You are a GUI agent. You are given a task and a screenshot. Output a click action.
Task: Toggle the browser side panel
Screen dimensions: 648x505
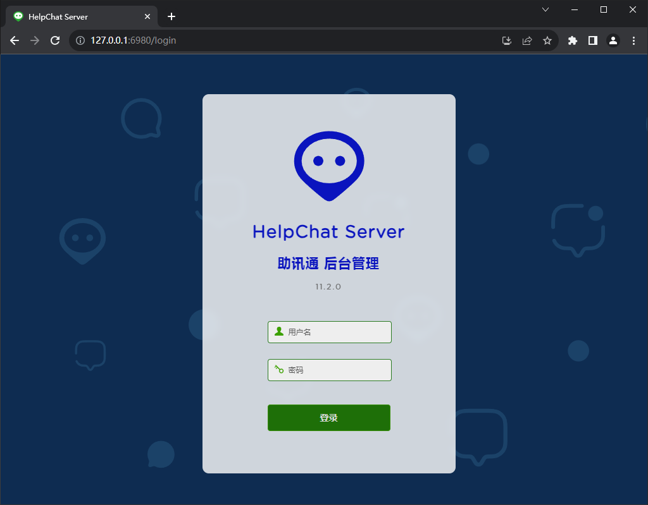point(592,40)
